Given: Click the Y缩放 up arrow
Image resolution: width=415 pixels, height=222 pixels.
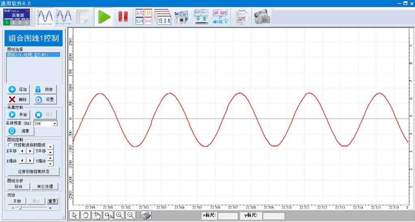Looking at the screenshot, I should point(50,158).
